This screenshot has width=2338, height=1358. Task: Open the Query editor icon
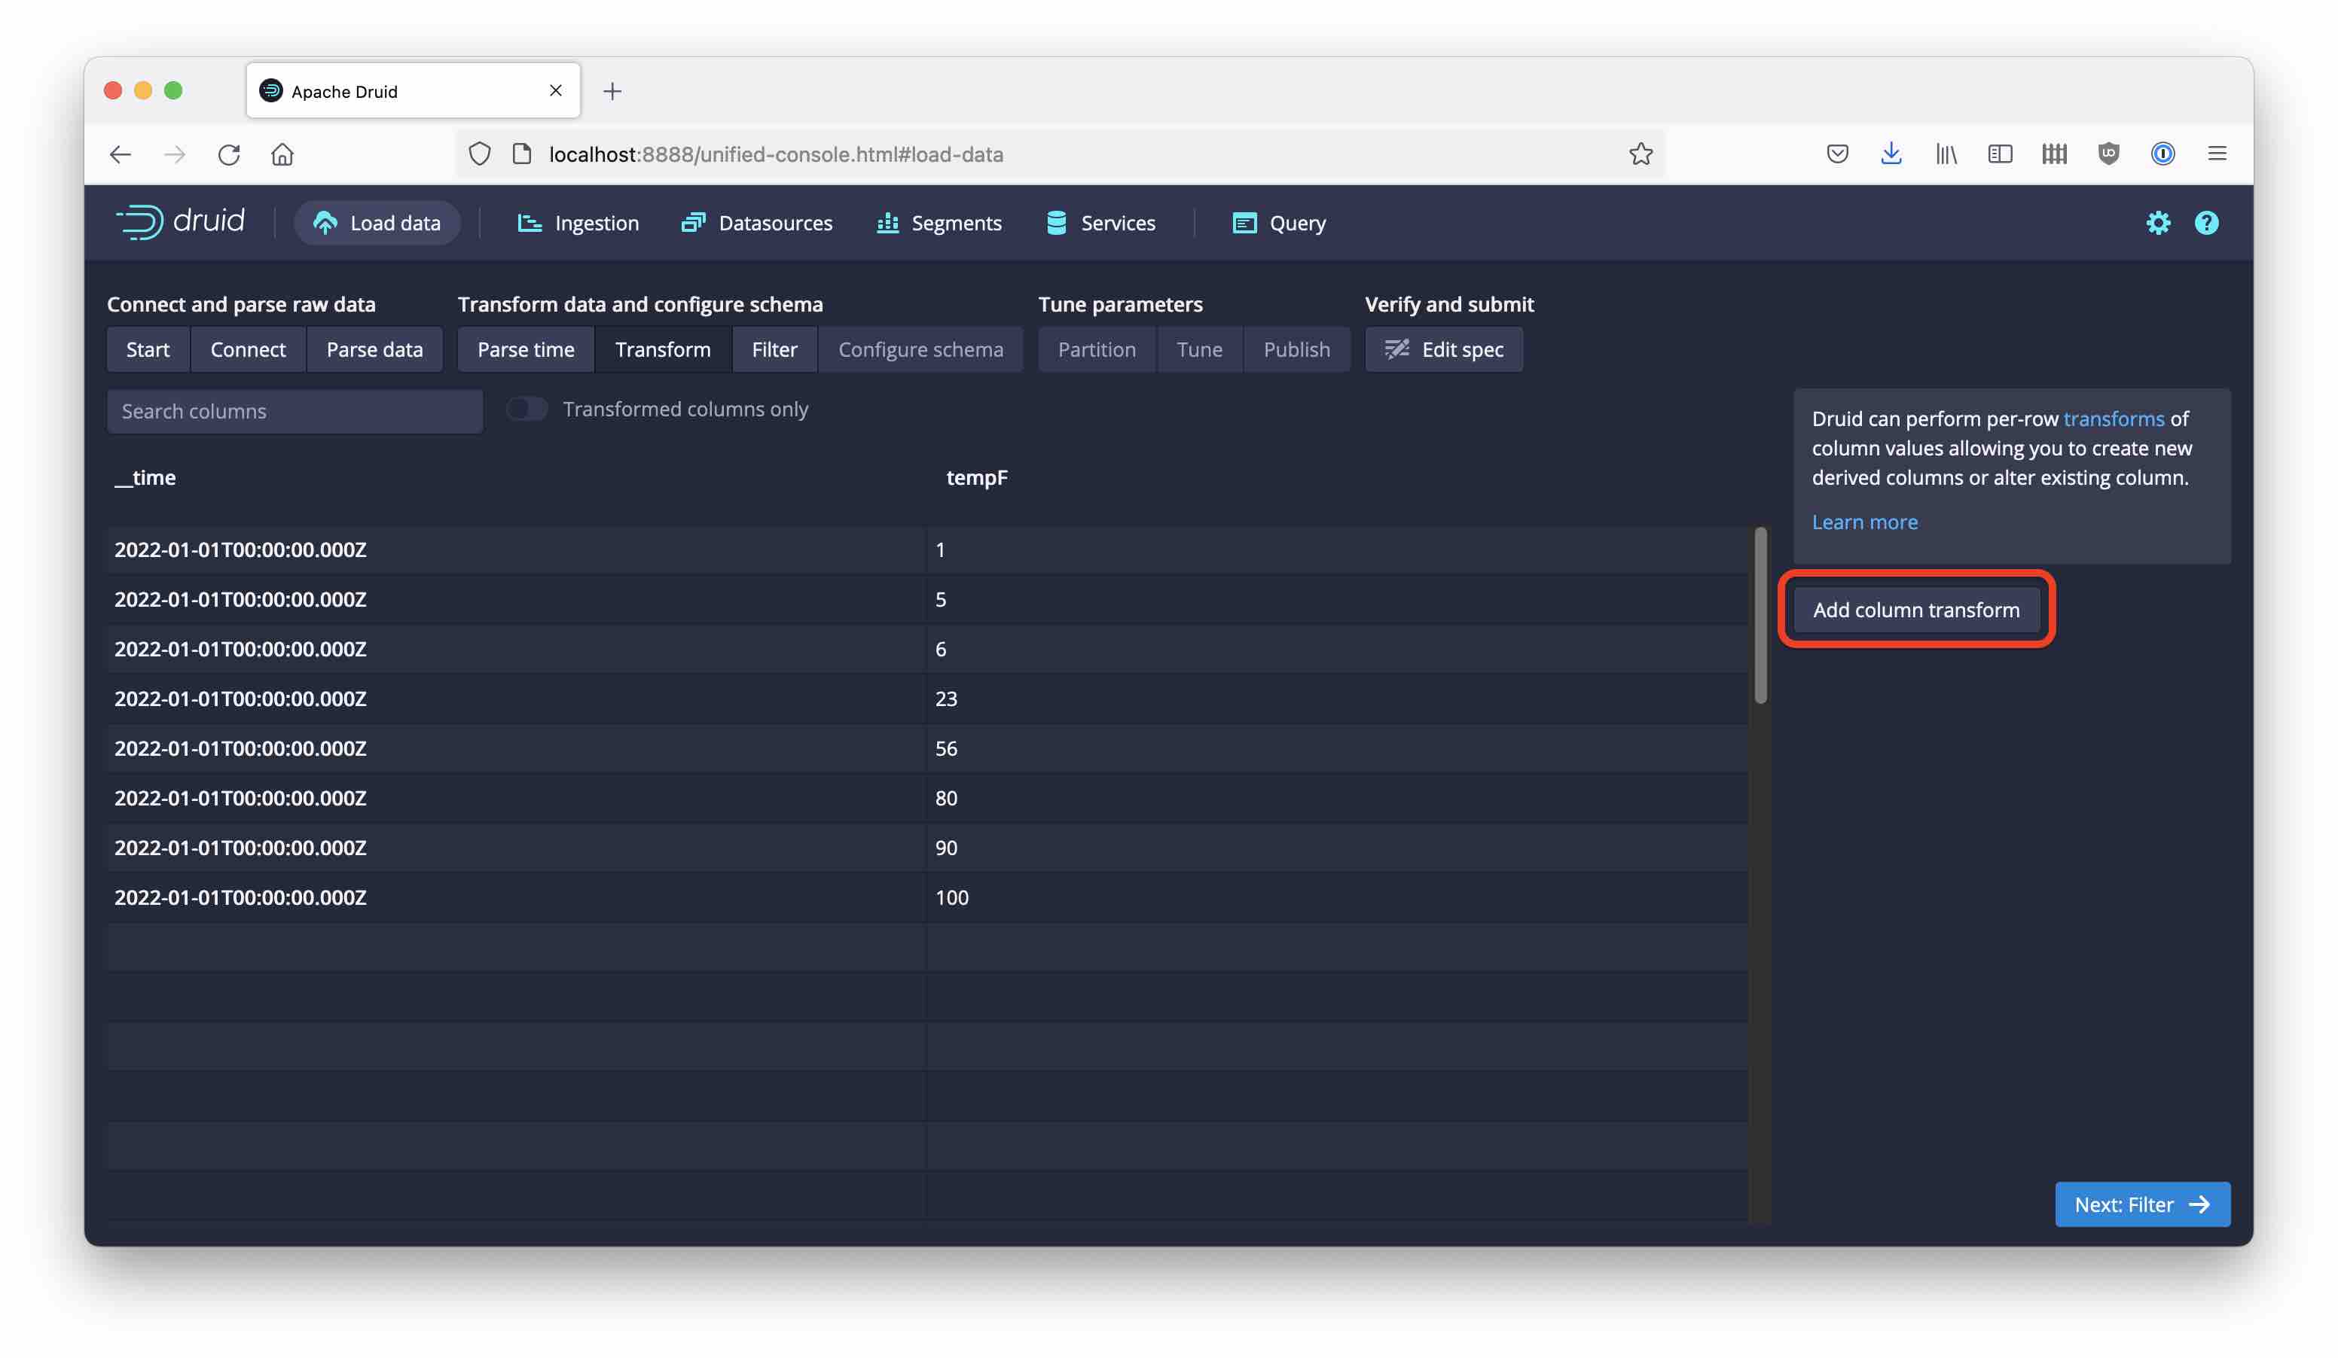click(x=1244, y=223)
